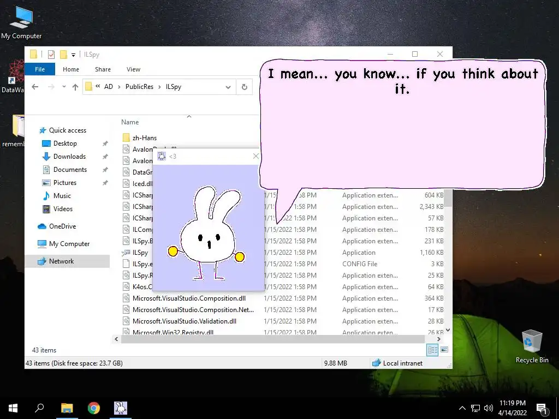The width and height of the screenshot is (559, 419).
Task: Click the AD breadcrumb segment
Action: tap(109, 87)
